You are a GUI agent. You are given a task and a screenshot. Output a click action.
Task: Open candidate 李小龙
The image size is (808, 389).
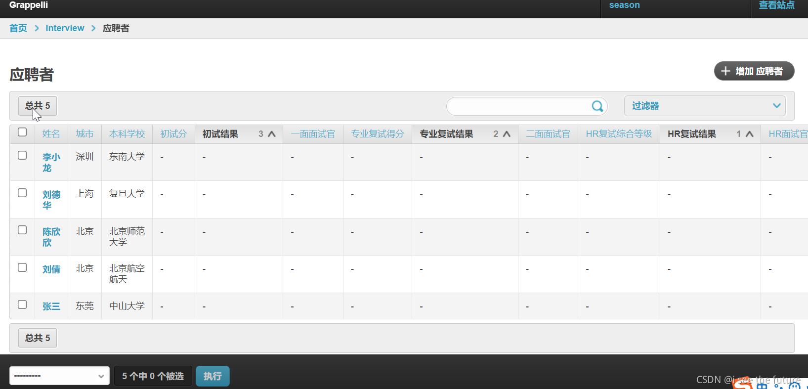(51, 163)
